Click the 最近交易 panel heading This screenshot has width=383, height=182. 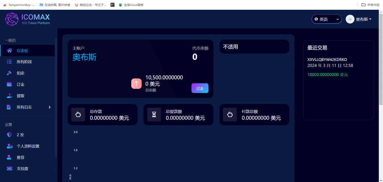[x=317, y=48]
